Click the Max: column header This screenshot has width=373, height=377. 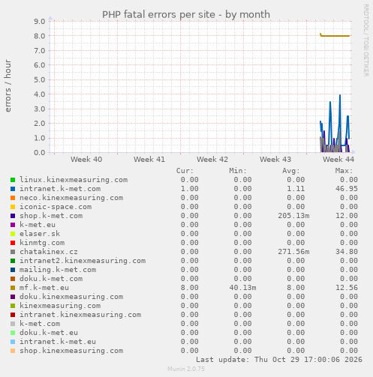pos(344,171)
